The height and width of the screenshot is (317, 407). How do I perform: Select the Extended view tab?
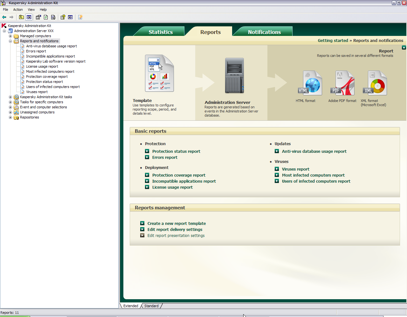click(x=131, y=306)
